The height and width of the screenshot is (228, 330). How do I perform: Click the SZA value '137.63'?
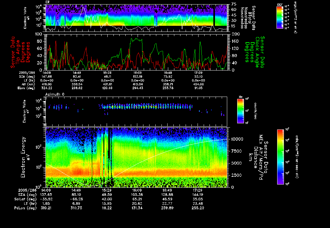(x=46, y=195)
